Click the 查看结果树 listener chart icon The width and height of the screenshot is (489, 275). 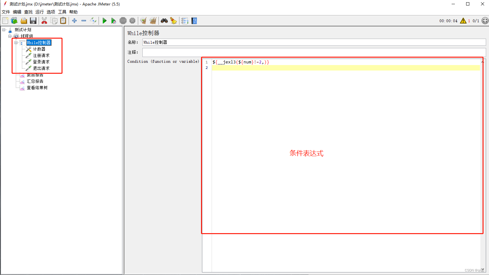click(x=23, y=88)
